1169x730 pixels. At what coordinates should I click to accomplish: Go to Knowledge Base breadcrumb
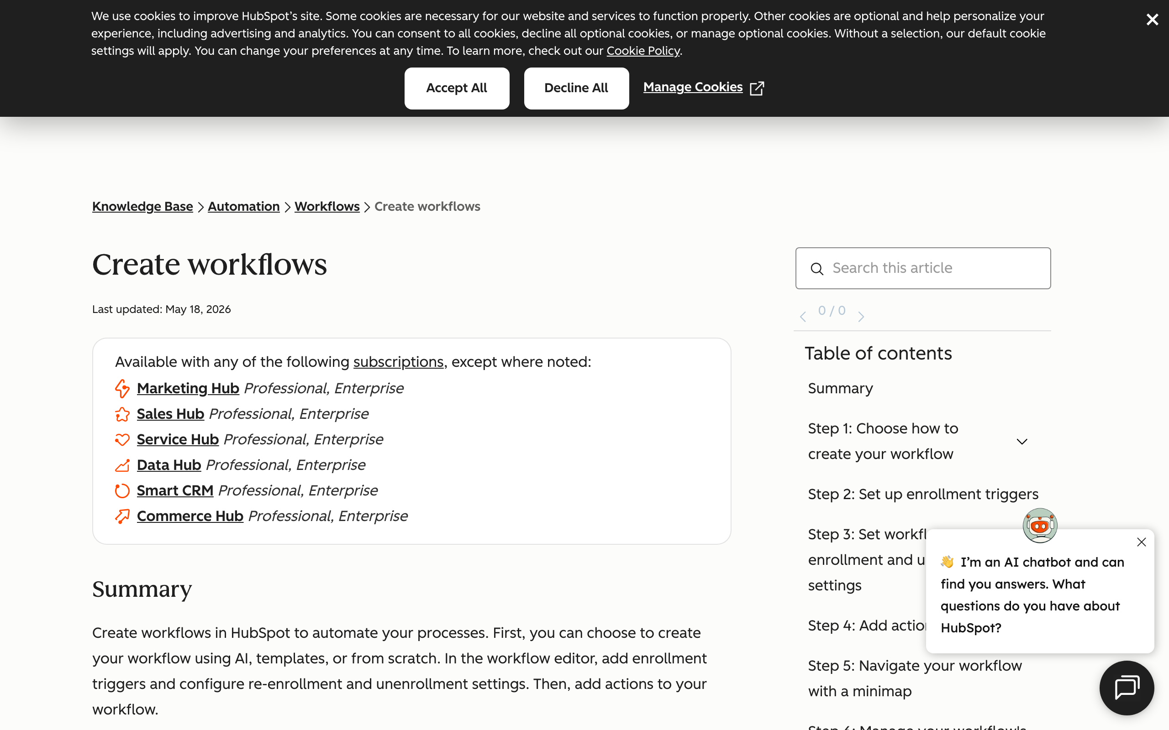142,207
